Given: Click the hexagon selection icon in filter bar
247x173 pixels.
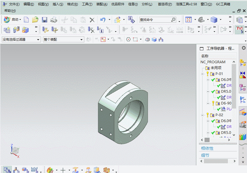Looking at the screenshot, I should [129, 39].
